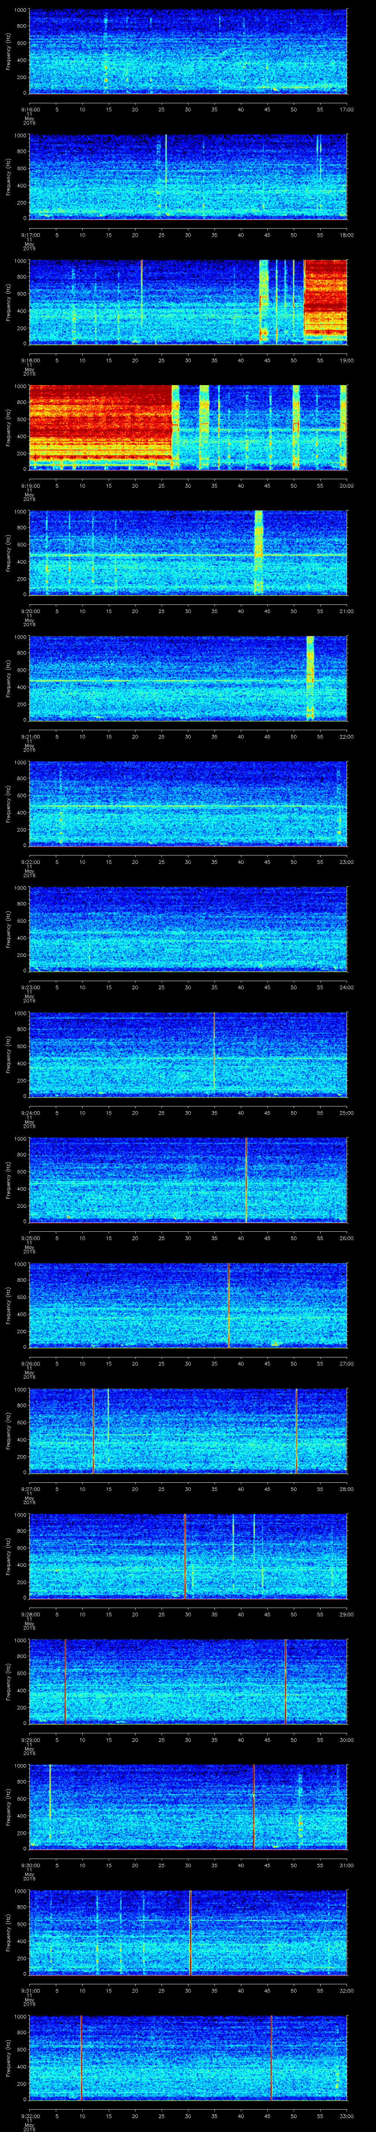Click the "9:32:00" start time label
This screenshot has height=2132, width=376.
click(30, 2115)
